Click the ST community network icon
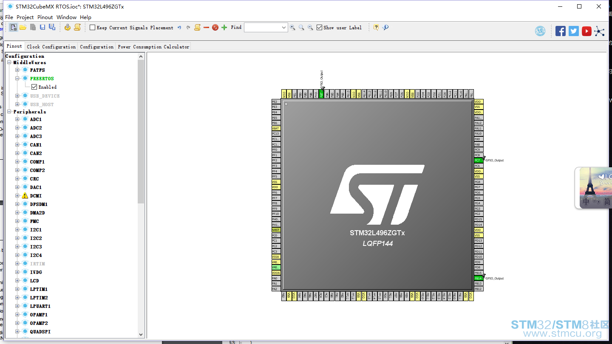Viewport: 612px width, 344px height. pos(600,31)
